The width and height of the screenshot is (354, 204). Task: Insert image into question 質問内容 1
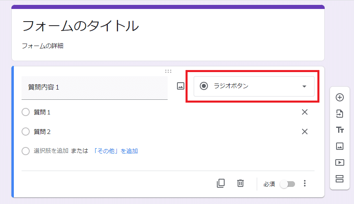click(x=180, y=86)
